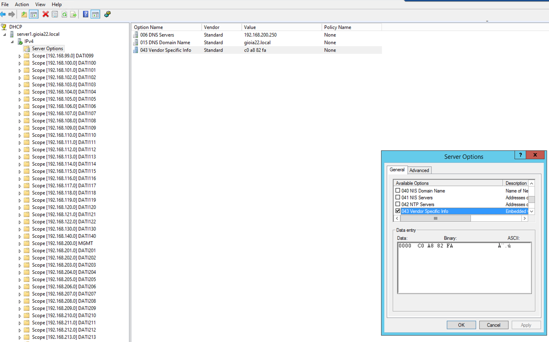Click the Available Options column header
Screen dimensions: 549x342
[x=448, y=183]
